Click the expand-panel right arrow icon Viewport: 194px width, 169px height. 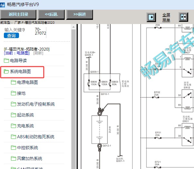pyautogui.click(x=151, y=17)
